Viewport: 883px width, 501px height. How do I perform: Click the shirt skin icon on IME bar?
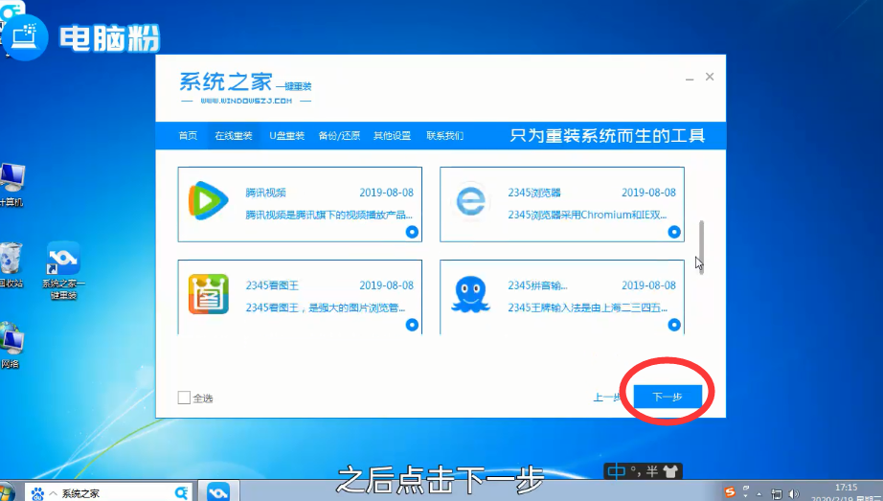click(670, 471)
